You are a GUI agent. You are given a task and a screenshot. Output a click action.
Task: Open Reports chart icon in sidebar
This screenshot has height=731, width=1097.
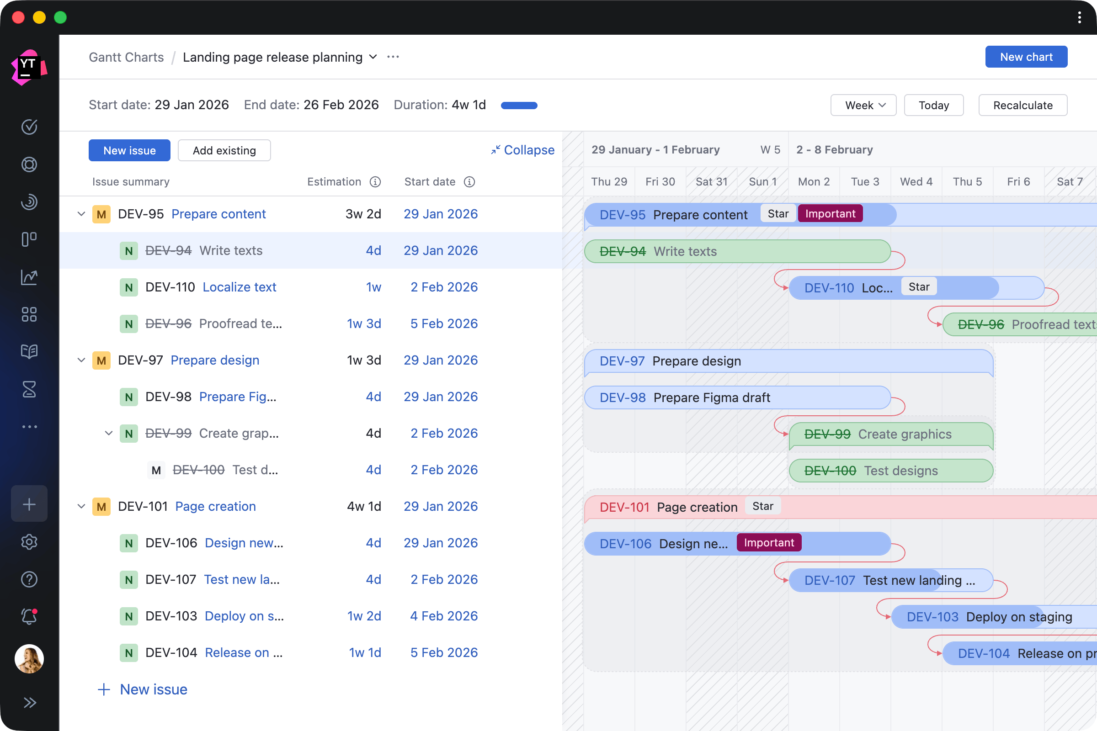(29, 277)
